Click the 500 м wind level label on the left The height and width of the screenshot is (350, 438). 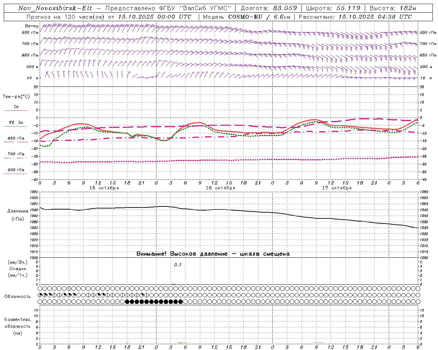(x=33, y=67)
